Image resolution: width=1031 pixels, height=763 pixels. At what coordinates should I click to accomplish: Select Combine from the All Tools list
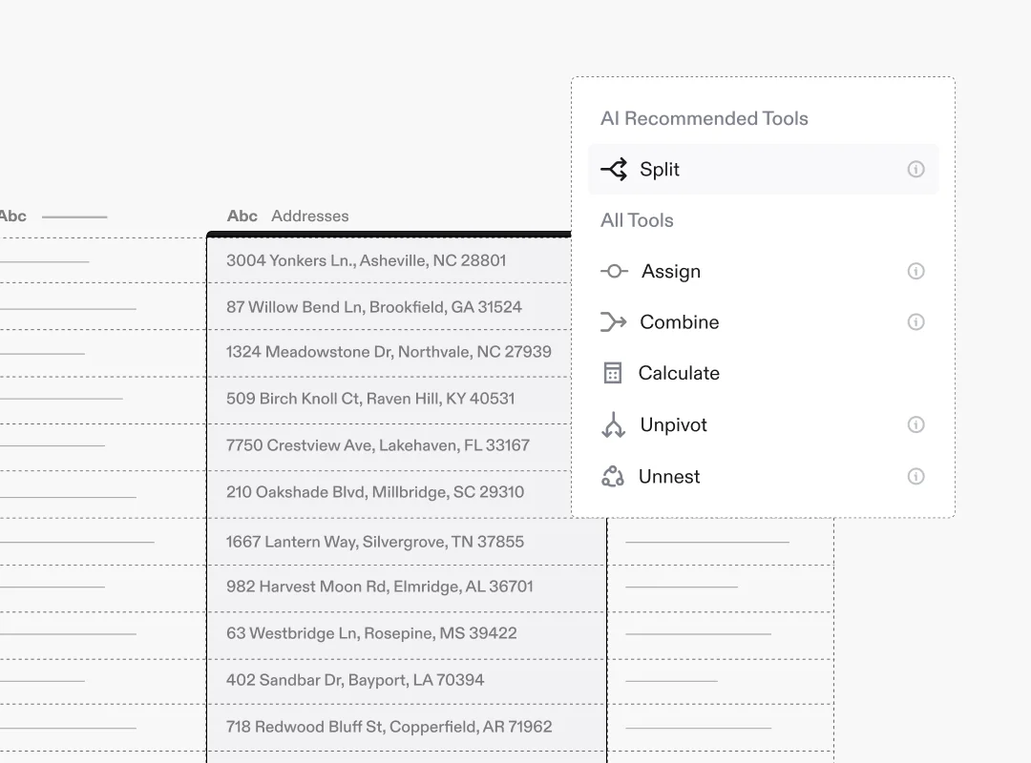(679, 321)
